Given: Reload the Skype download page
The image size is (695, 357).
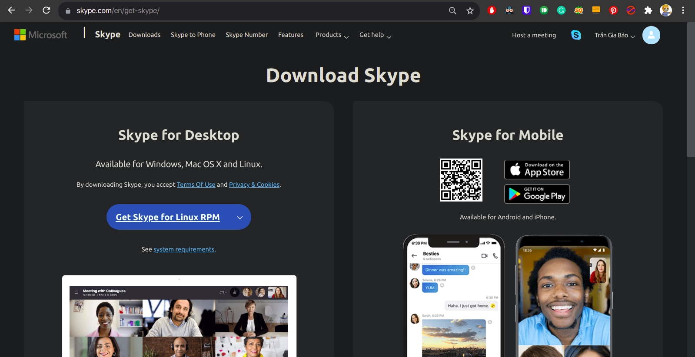Looking at the screenshot, I should (47, 10).
